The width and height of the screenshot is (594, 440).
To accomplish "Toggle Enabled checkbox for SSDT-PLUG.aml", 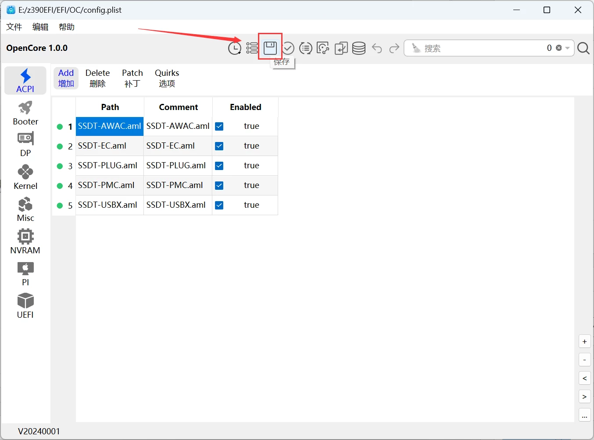I will click(219, 166).
